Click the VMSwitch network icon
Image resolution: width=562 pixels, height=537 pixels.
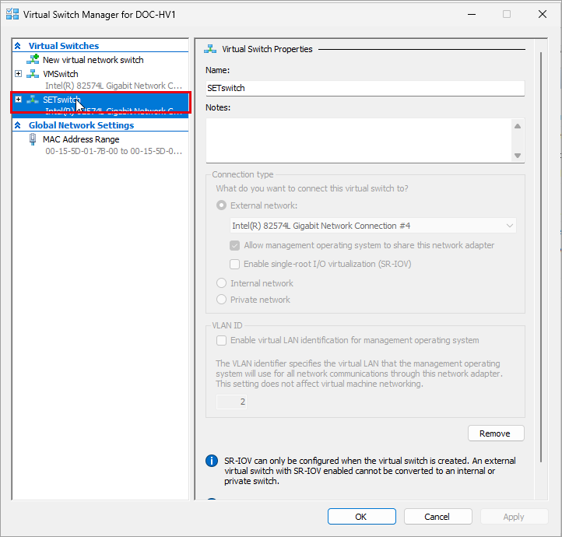pyautogui.click(x=33, y=74)
